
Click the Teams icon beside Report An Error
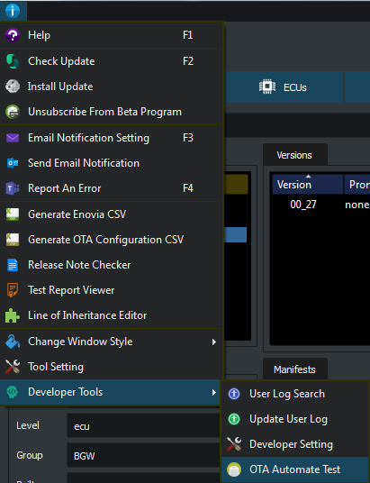tap(13, 188)
